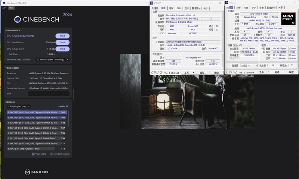
Task: Open ranking Details link
Action: coord(62,107)
